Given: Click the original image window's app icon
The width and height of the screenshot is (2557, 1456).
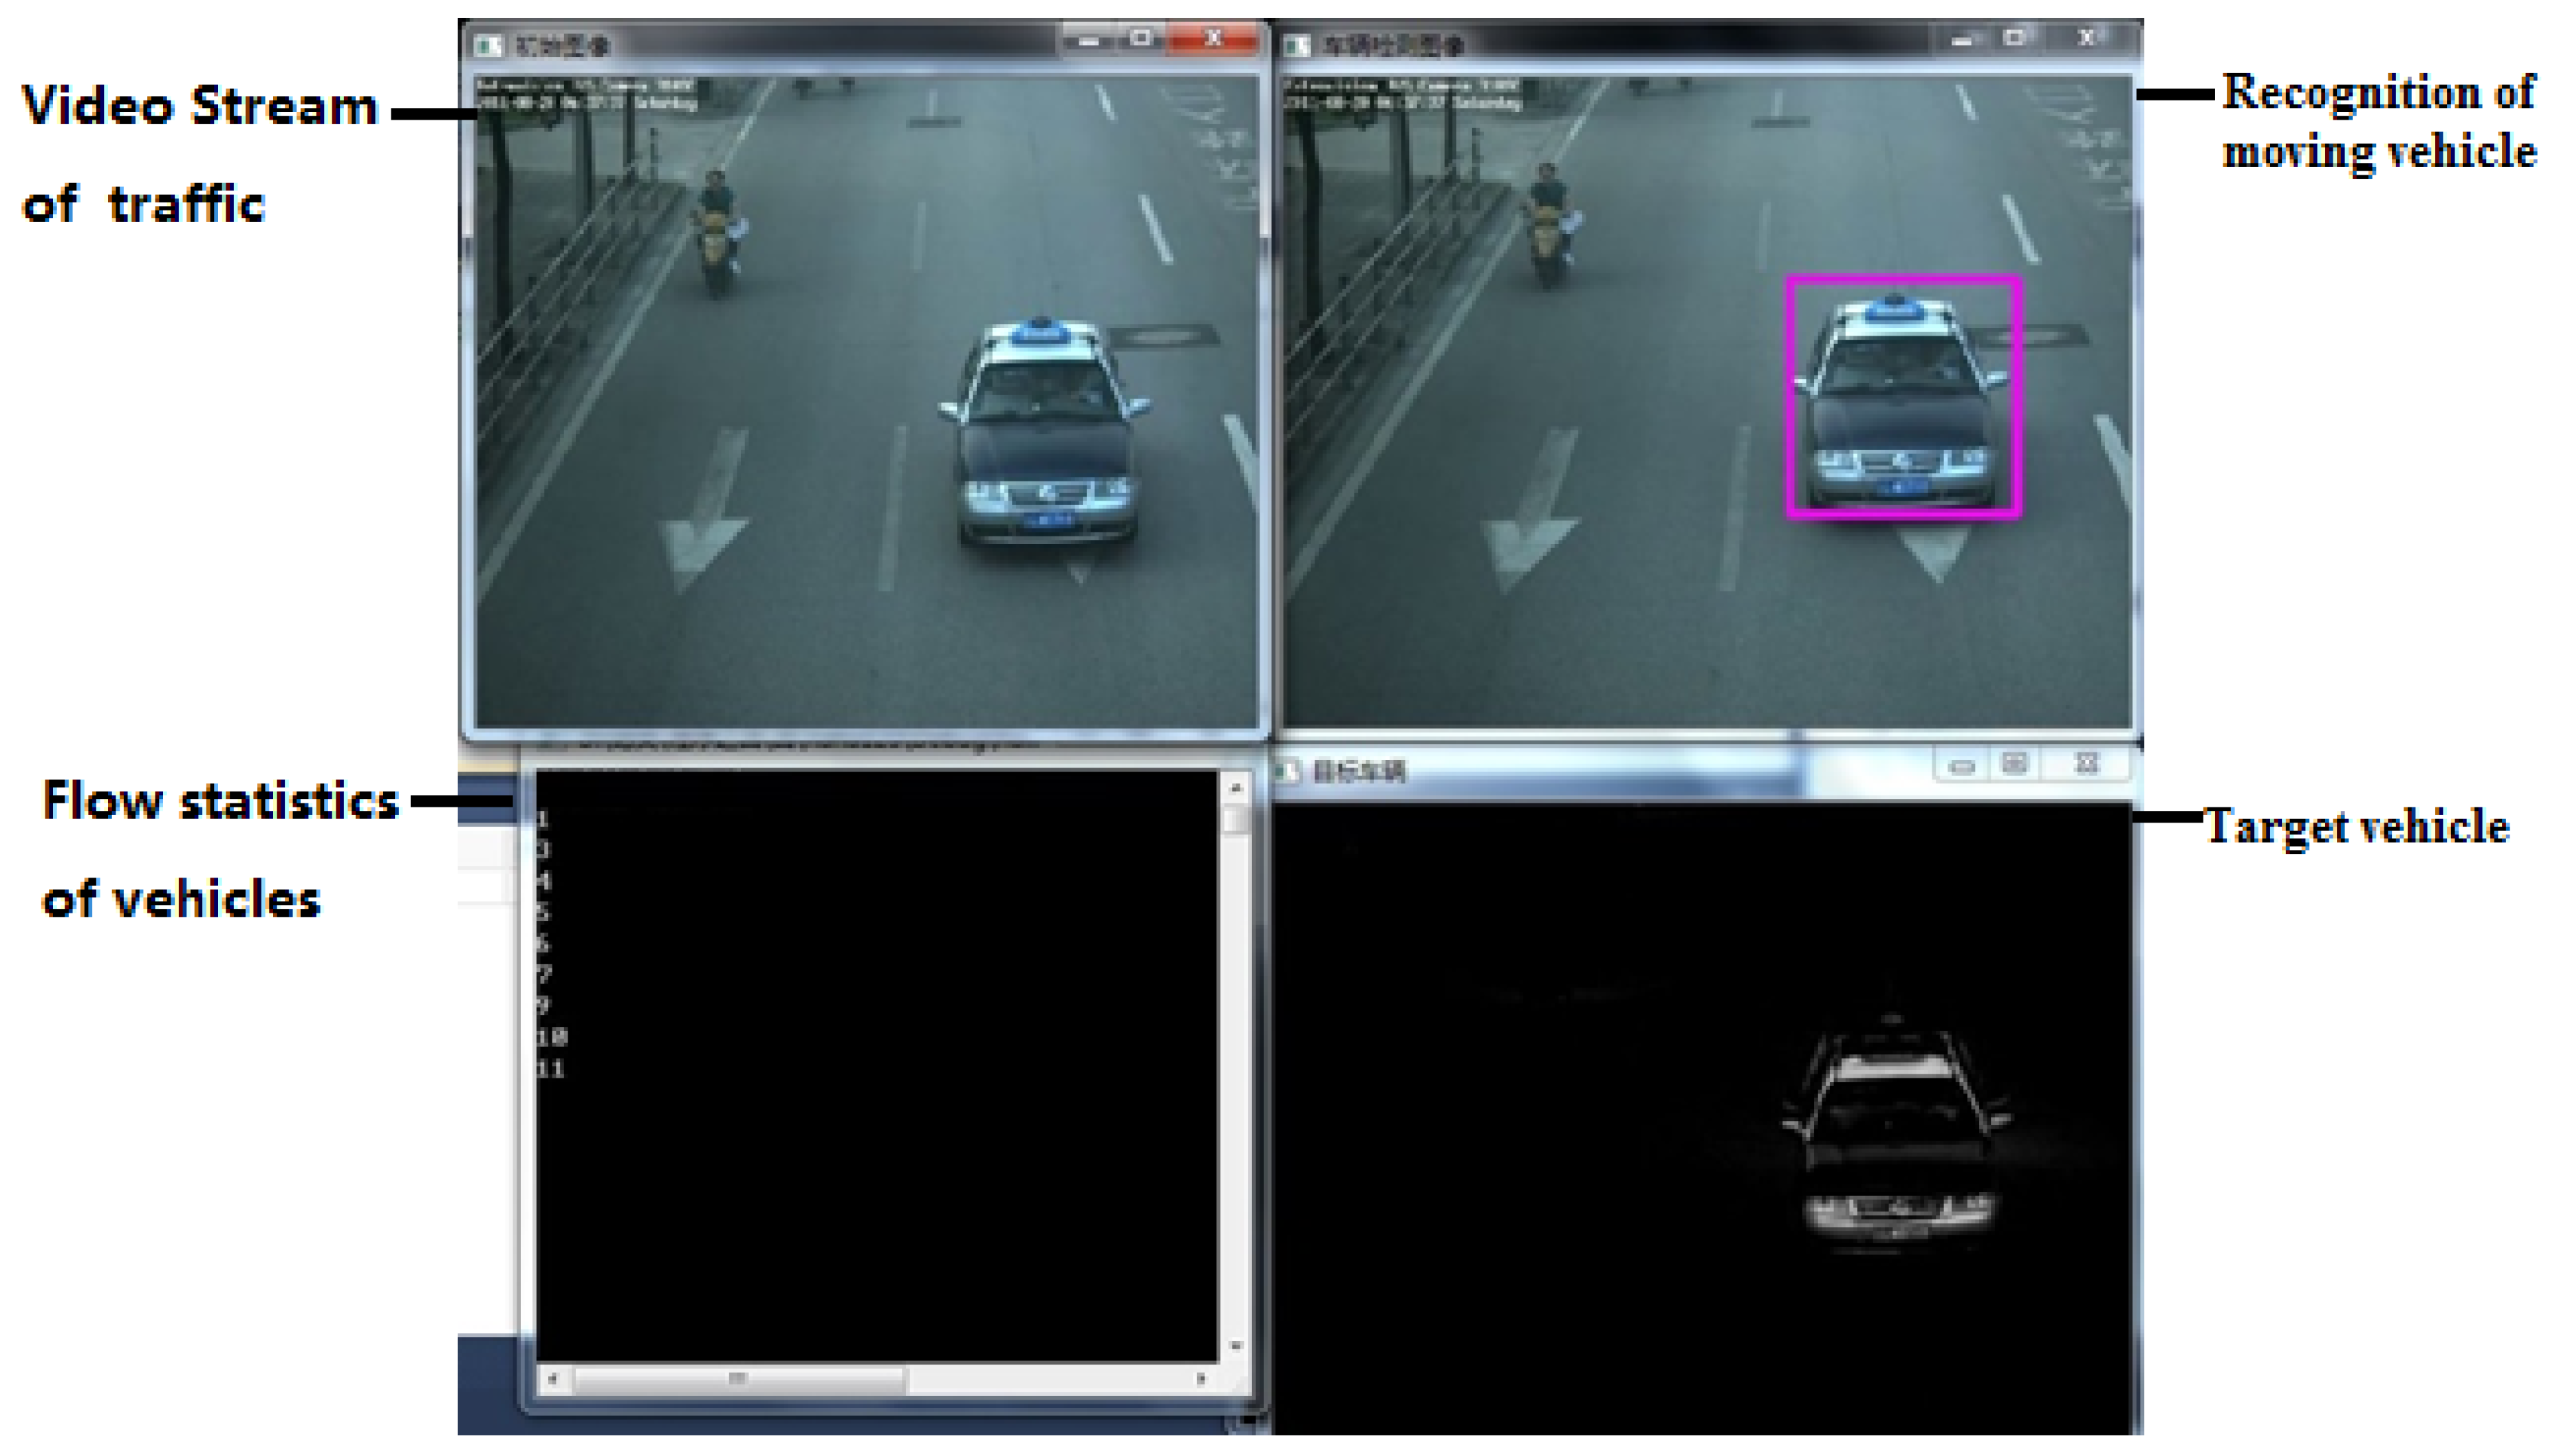Looking at the screenshot, I should 489,45.
